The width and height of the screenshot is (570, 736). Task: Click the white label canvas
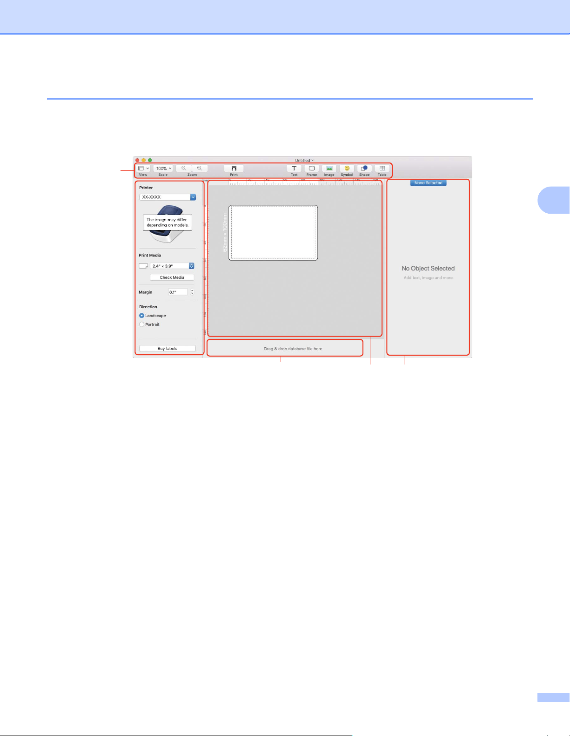[x=273, y=233]
